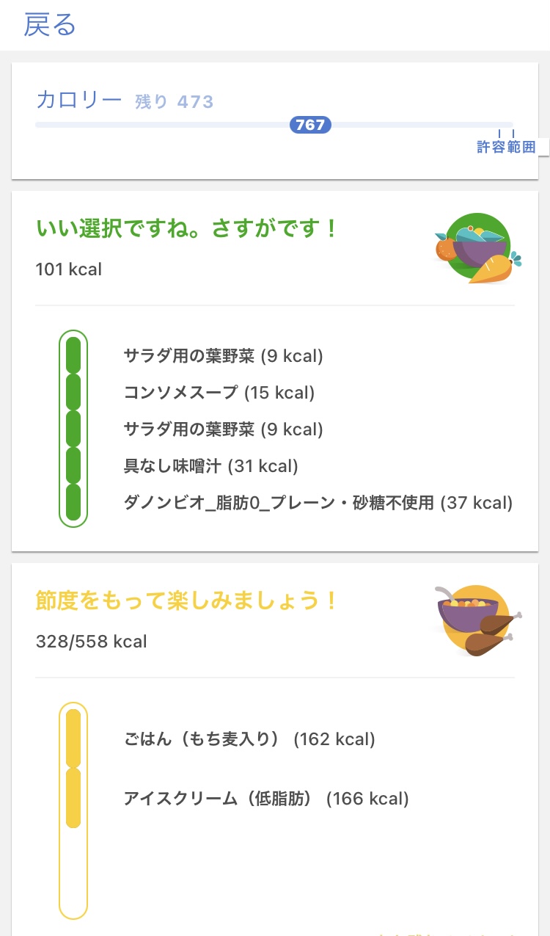The image size is (550, 936).
Task: Click the カロリー card title
Action: 78,101
